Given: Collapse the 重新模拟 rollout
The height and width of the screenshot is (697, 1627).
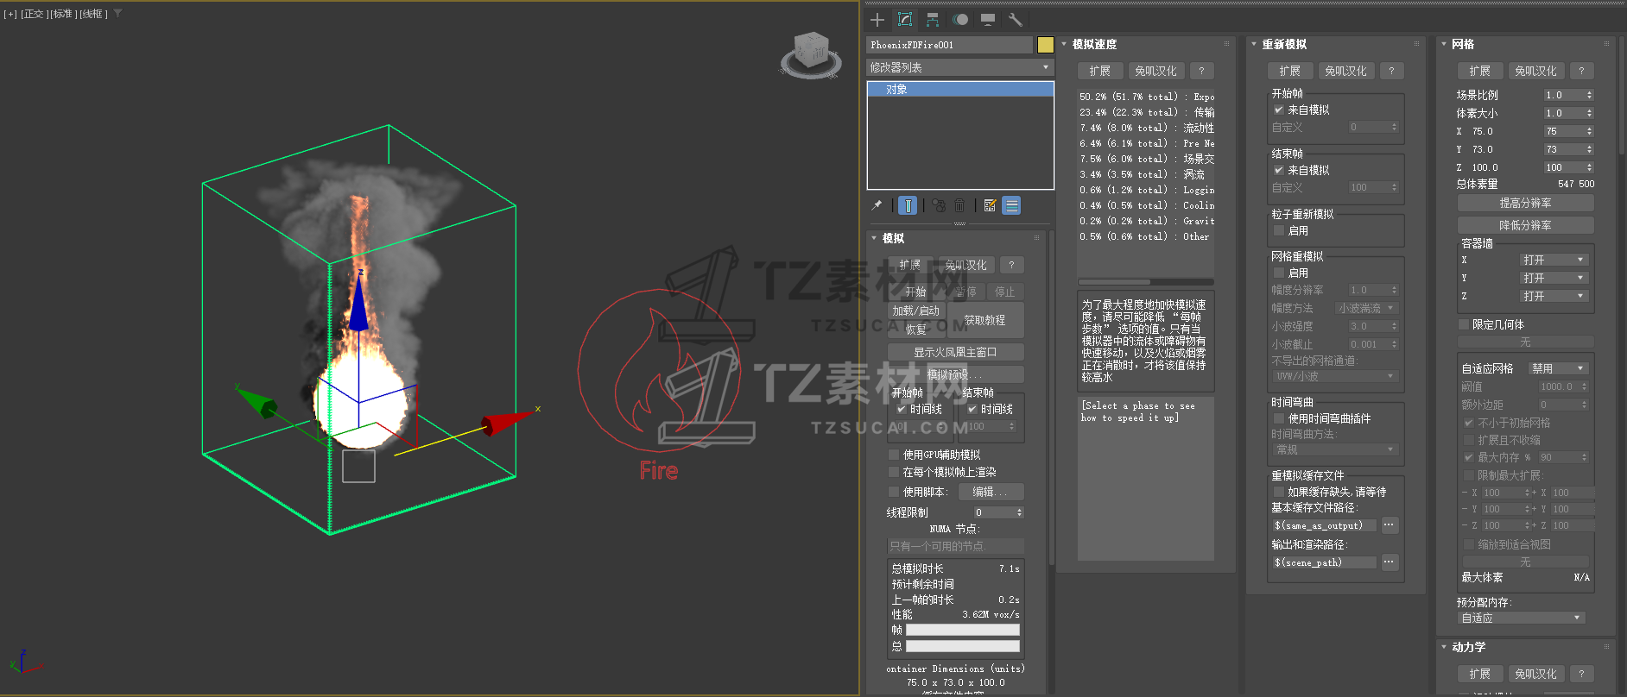Looking at the screenshot, I should [x=1254, y=44].
